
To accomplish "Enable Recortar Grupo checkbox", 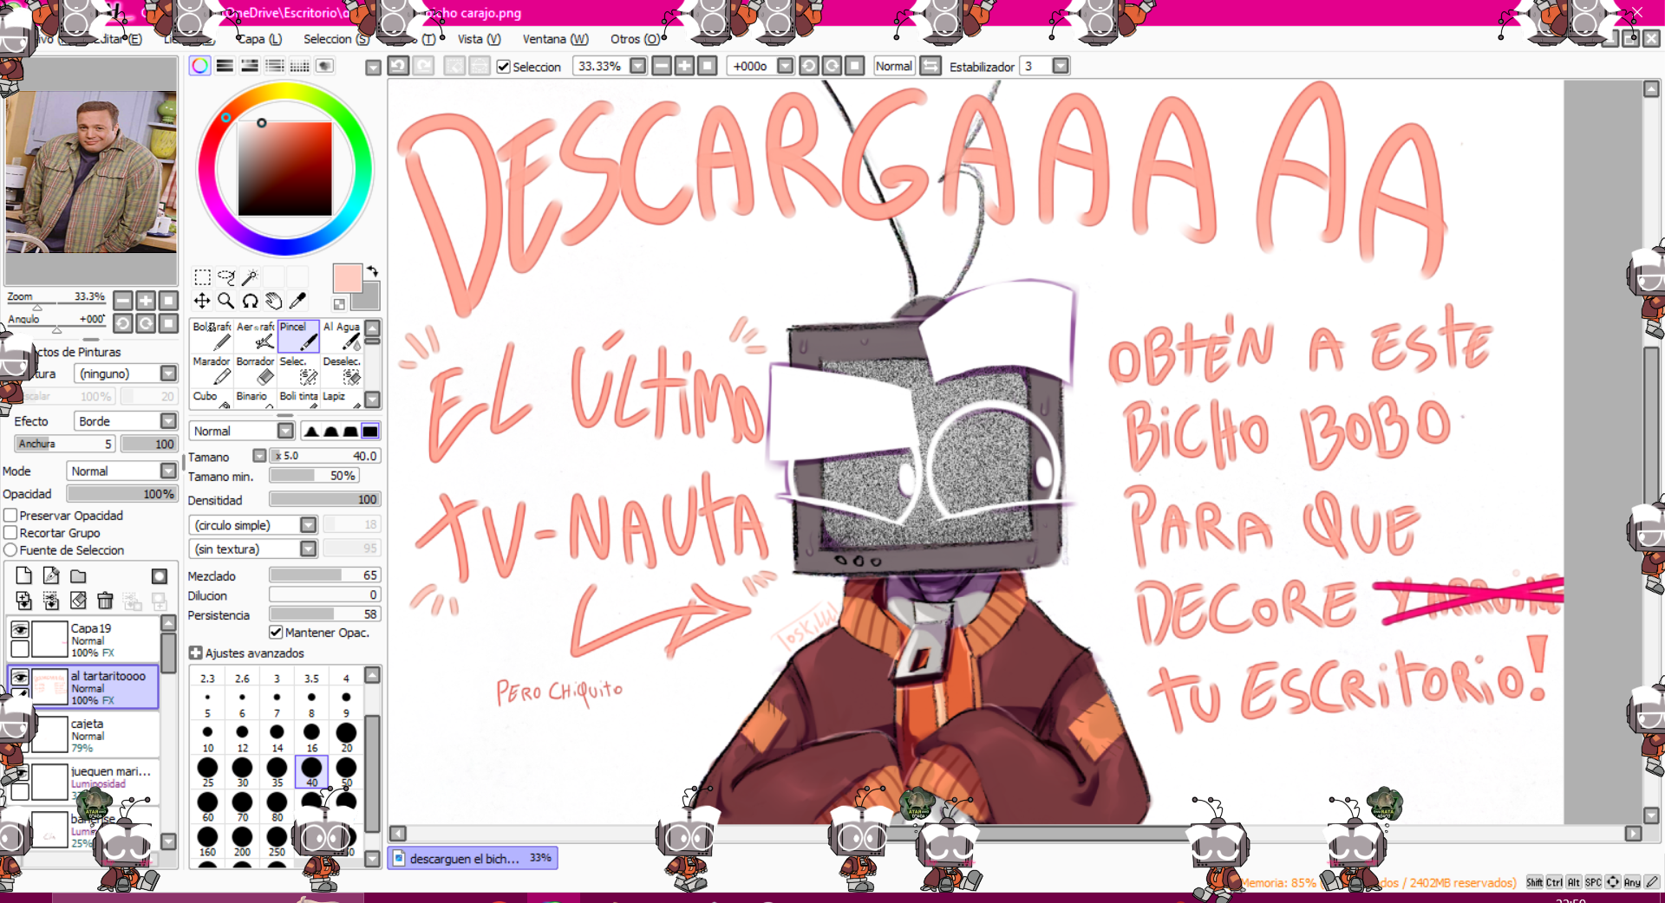I will (11, 533).
